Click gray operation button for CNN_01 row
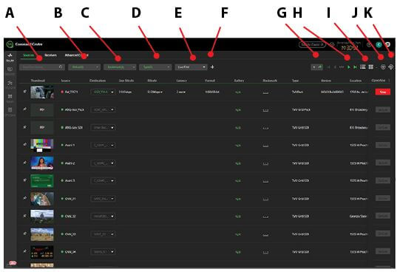 pos(383,198)
